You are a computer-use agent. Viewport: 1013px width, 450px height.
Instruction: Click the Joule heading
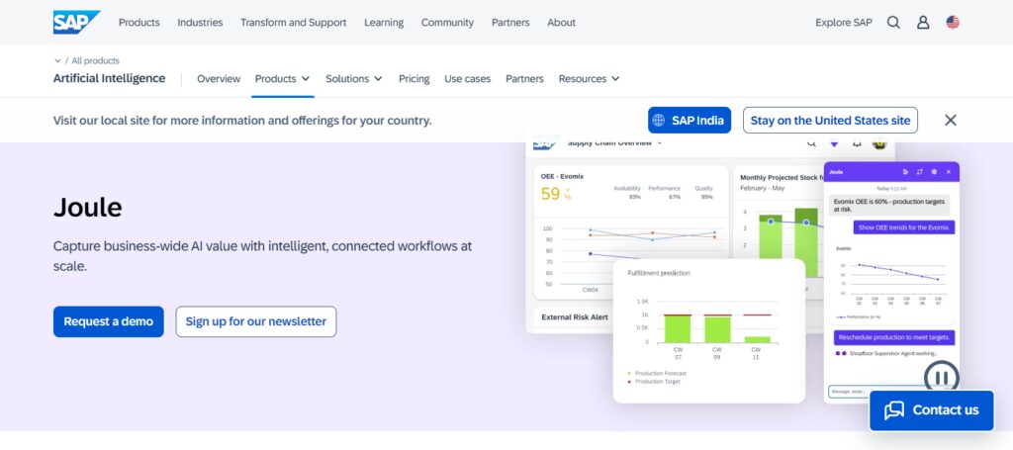[x=88, y=208]
